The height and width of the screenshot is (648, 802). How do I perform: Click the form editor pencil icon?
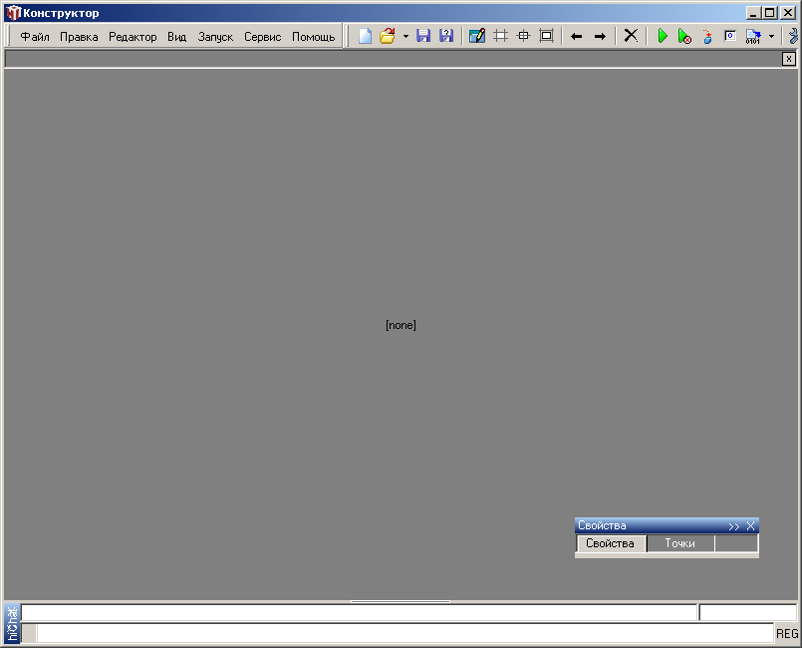(x=477, y=36)
